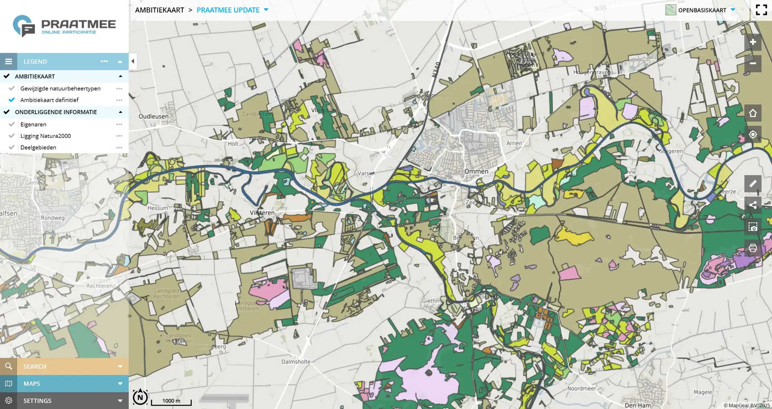Activate the geolocate (my location) icon
772x409 pixels.
click(x=753, y=135)
